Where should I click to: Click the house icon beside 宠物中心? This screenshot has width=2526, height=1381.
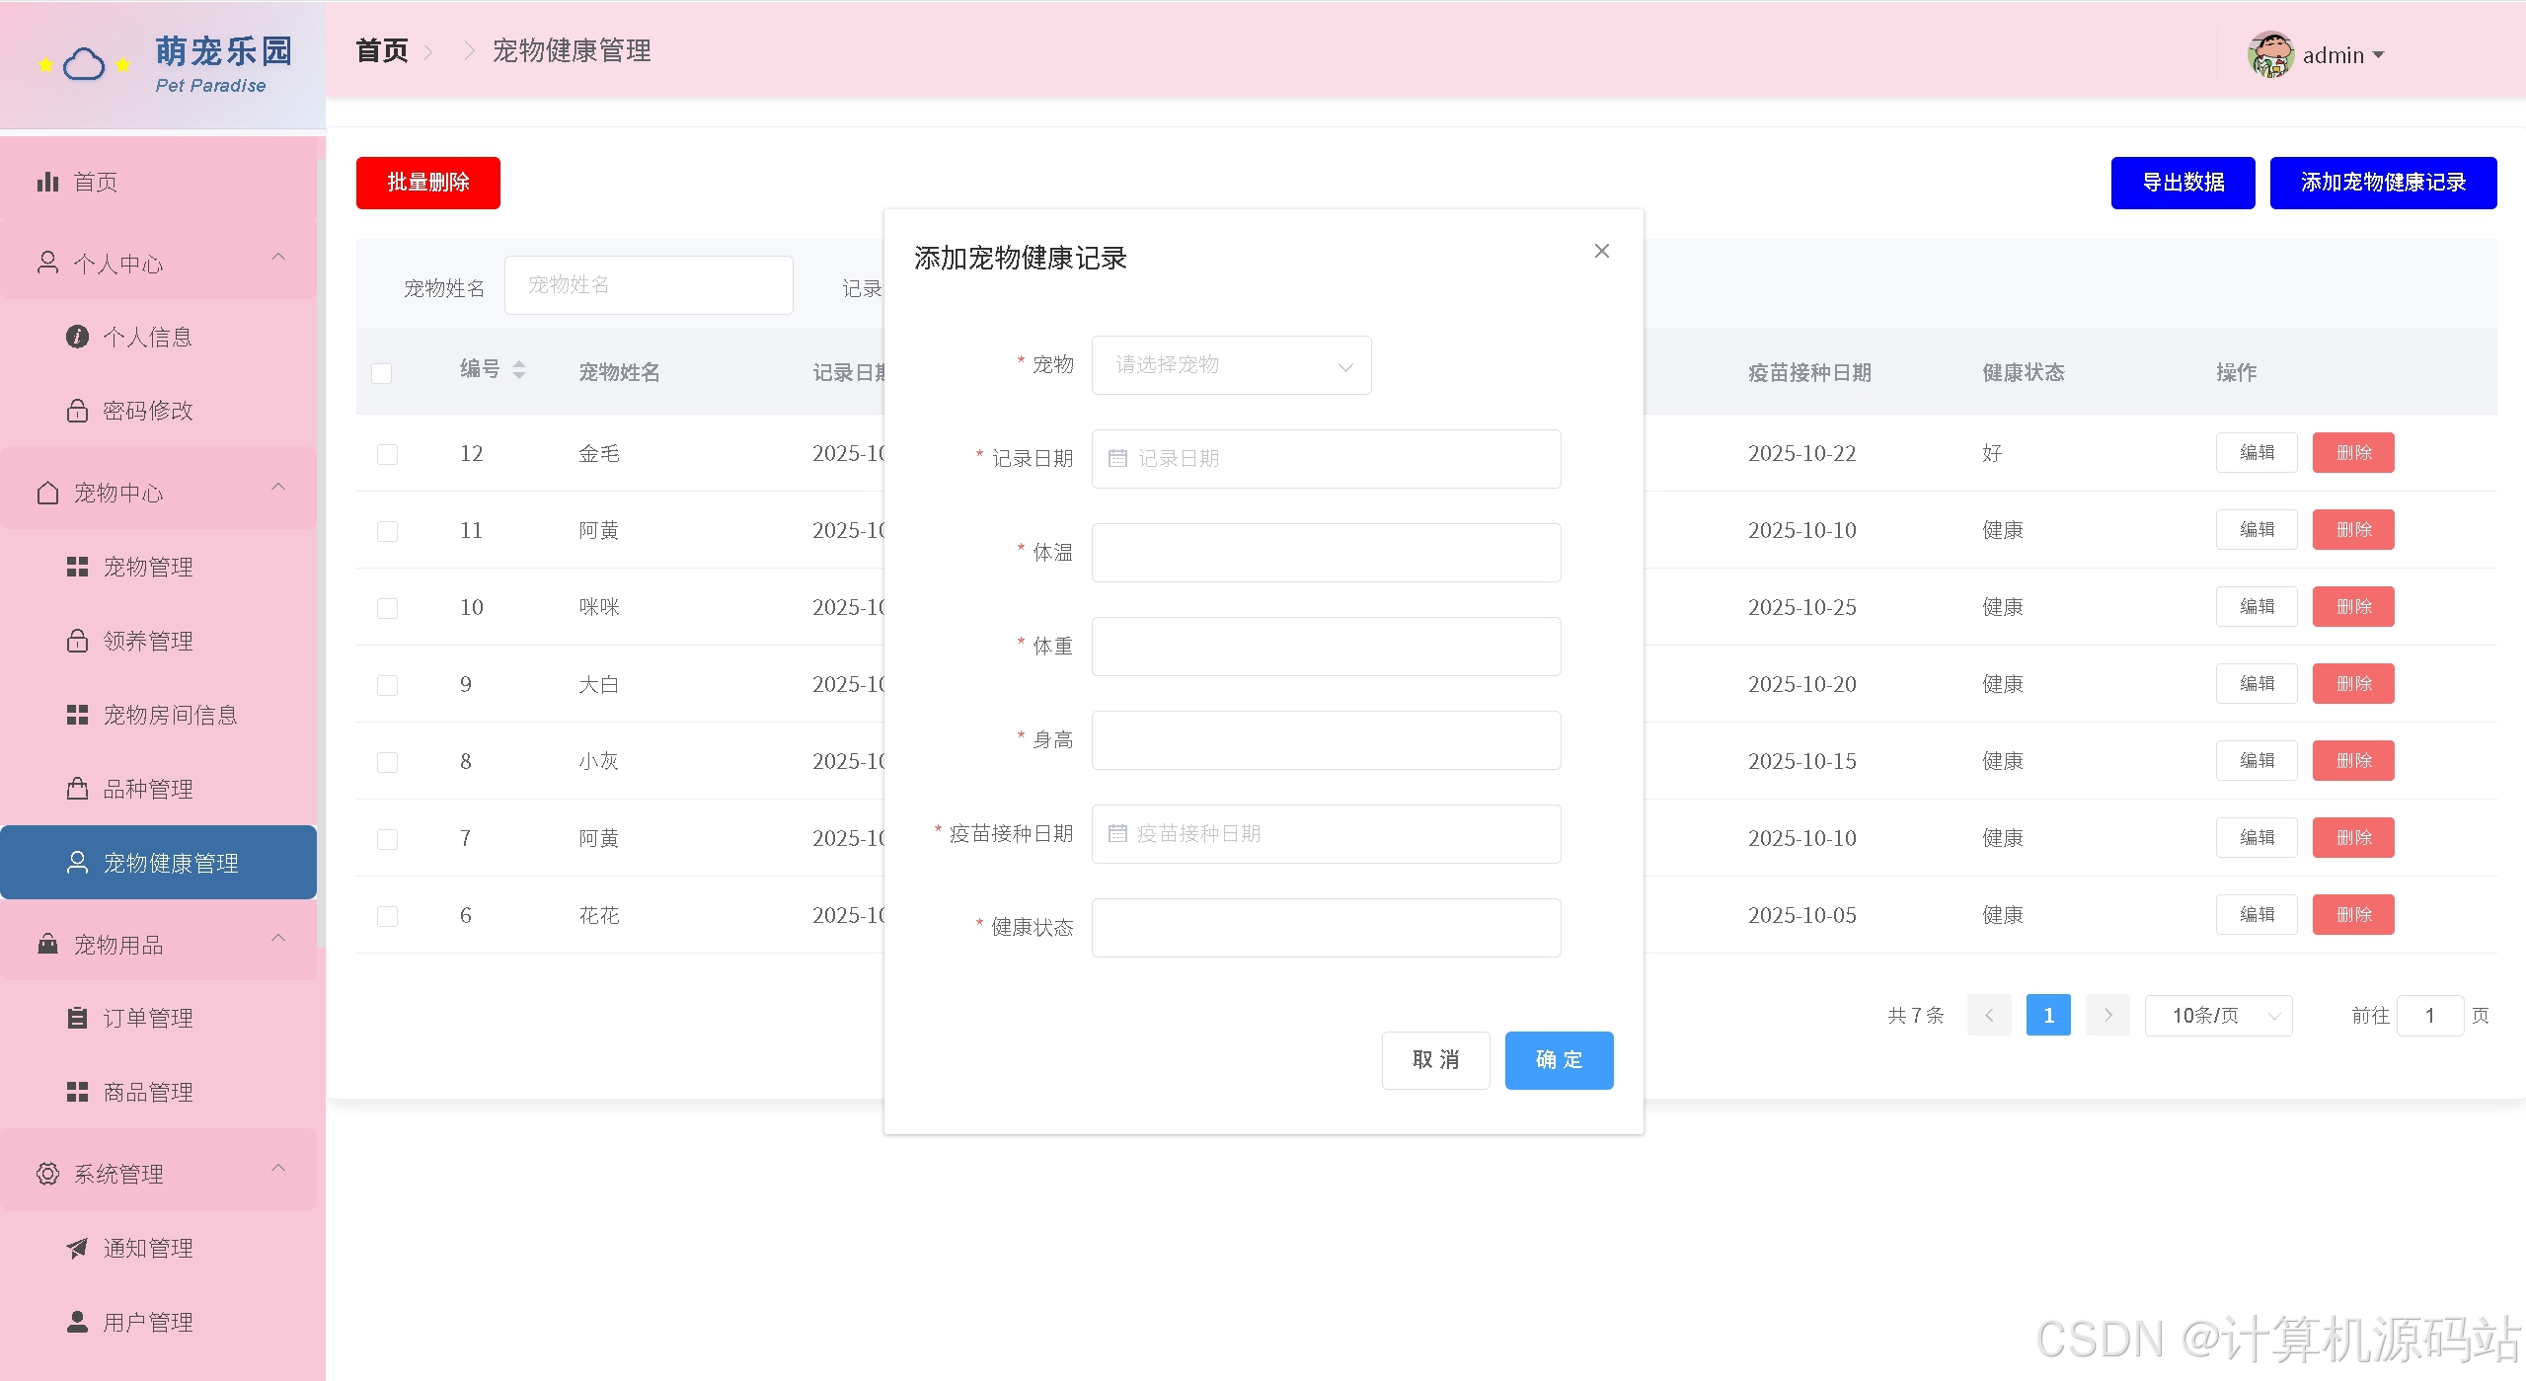pyautogui.click(x=47, y=493)
